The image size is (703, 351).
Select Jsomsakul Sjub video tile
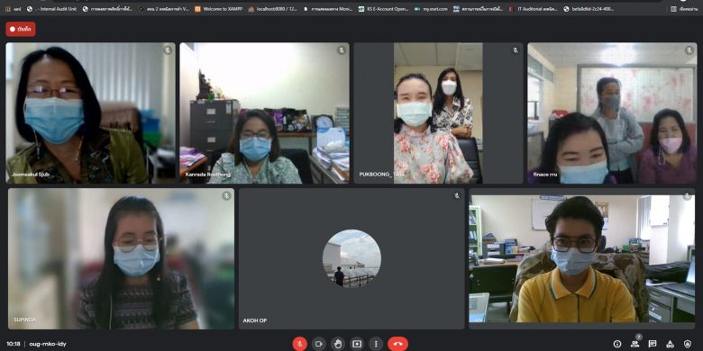90,112
